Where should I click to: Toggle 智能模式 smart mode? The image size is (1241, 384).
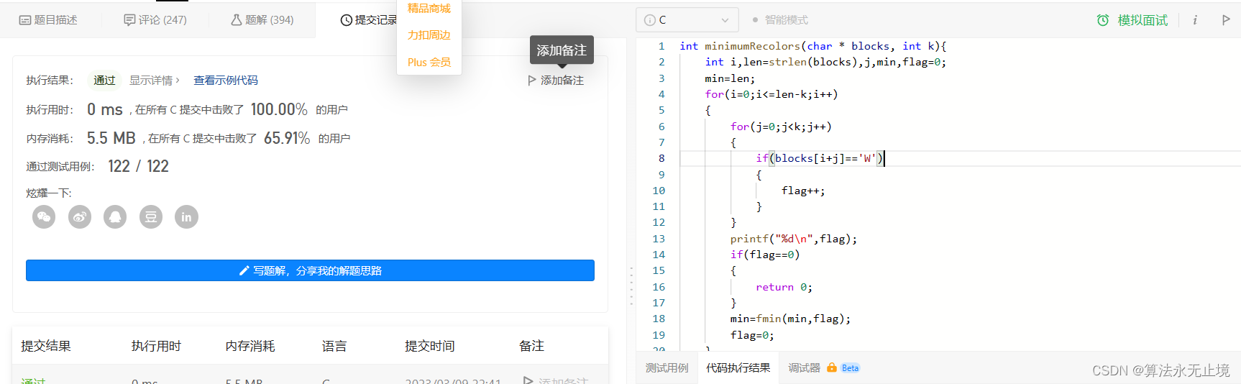(780, 20)
